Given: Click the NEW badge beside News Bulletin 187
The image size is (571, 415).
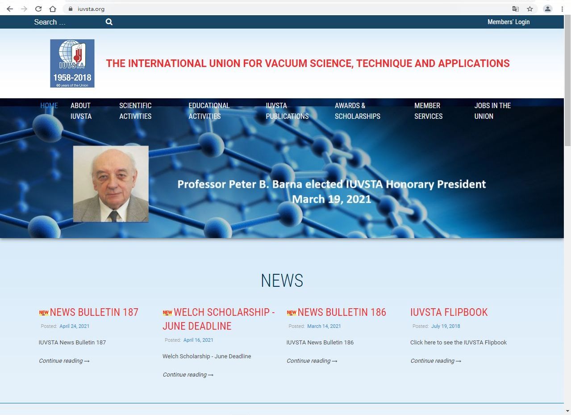Looking at the screenshot, I should (x=44, y=313).
